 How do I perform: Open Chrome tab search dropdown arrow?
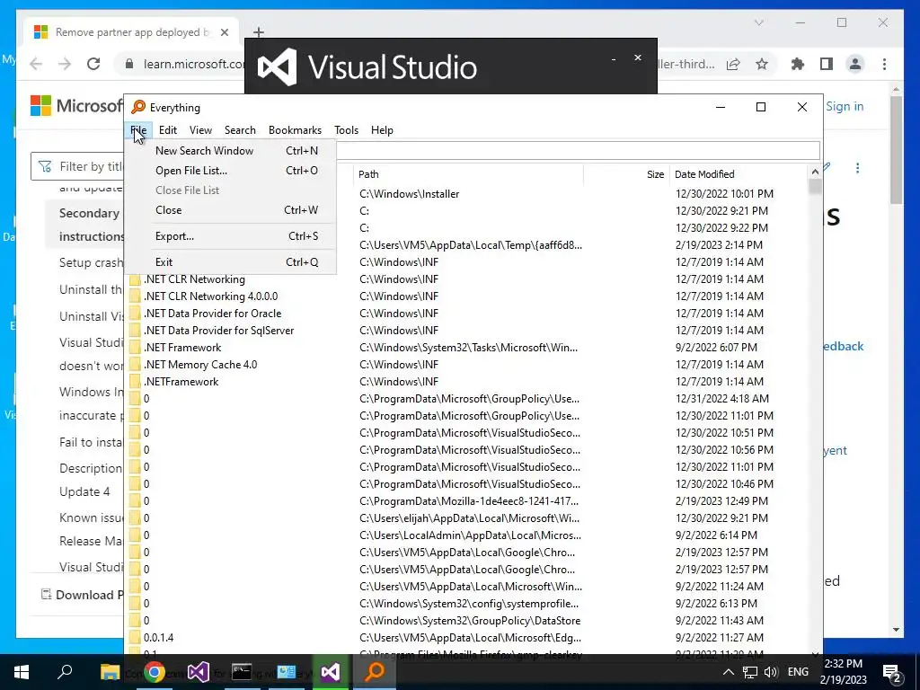(758, 22)
